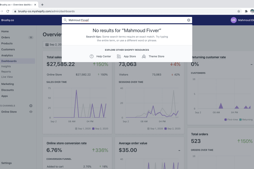Open Live View under Analytics
This screenshot has width=254, height=169.
7,77
